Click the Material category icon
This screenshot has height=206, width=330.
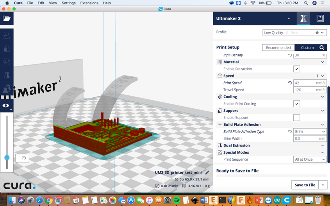[220, 62]
